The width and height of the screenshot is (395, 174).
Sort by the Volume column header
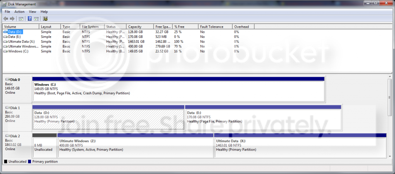(21, 27)
